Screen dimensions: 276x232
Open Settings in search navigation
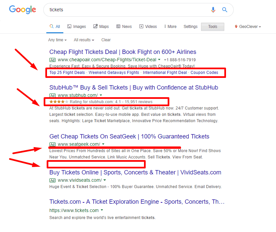point(190,27)
